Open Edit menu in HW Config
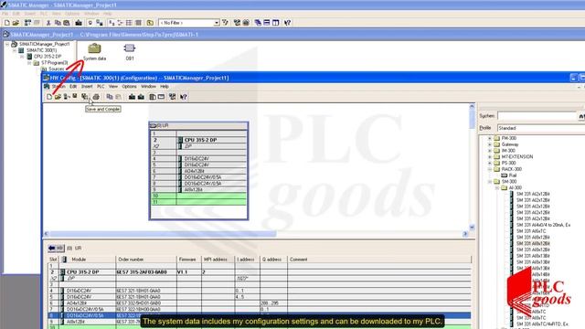This screenshot has width=585, height=329. click(x=73, y=87)
